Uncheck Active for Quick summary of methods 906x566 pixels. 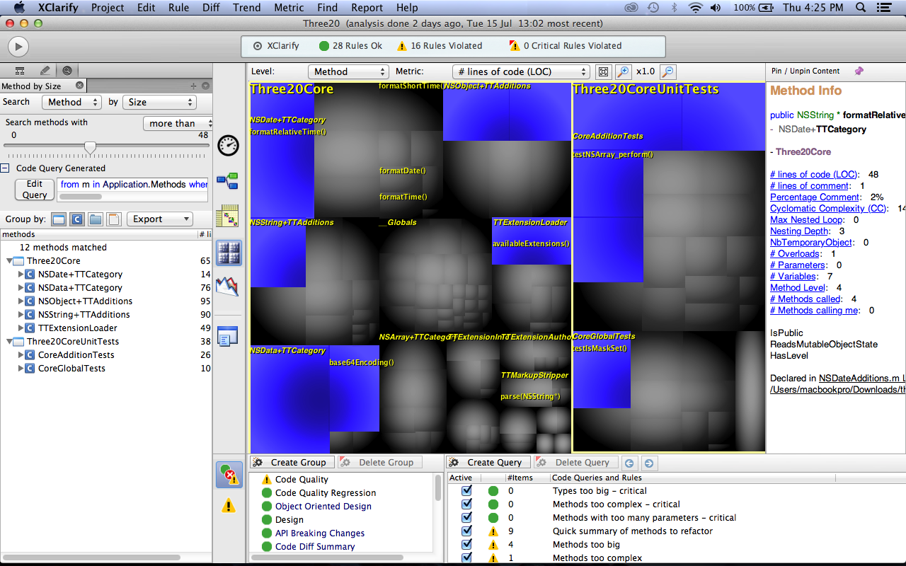(466, 531)
